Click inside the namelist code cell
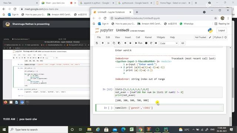Screen dimensions: 237x133 tap(168, 108)
